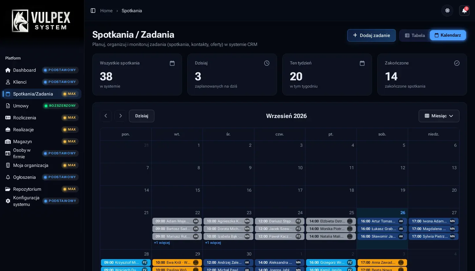Open the 09:00 Adam Maje... event
This screenshot has height=271, width=475.
tap(177, 221)
